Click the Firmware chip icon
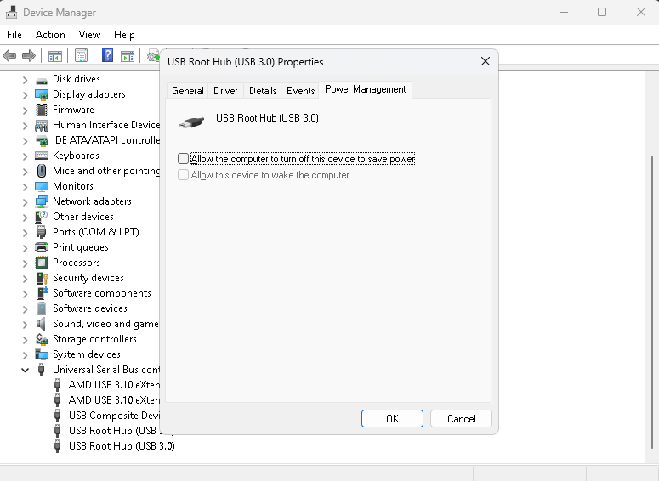Viewport: 659px width, 481px height. click(x=41, y=110)
